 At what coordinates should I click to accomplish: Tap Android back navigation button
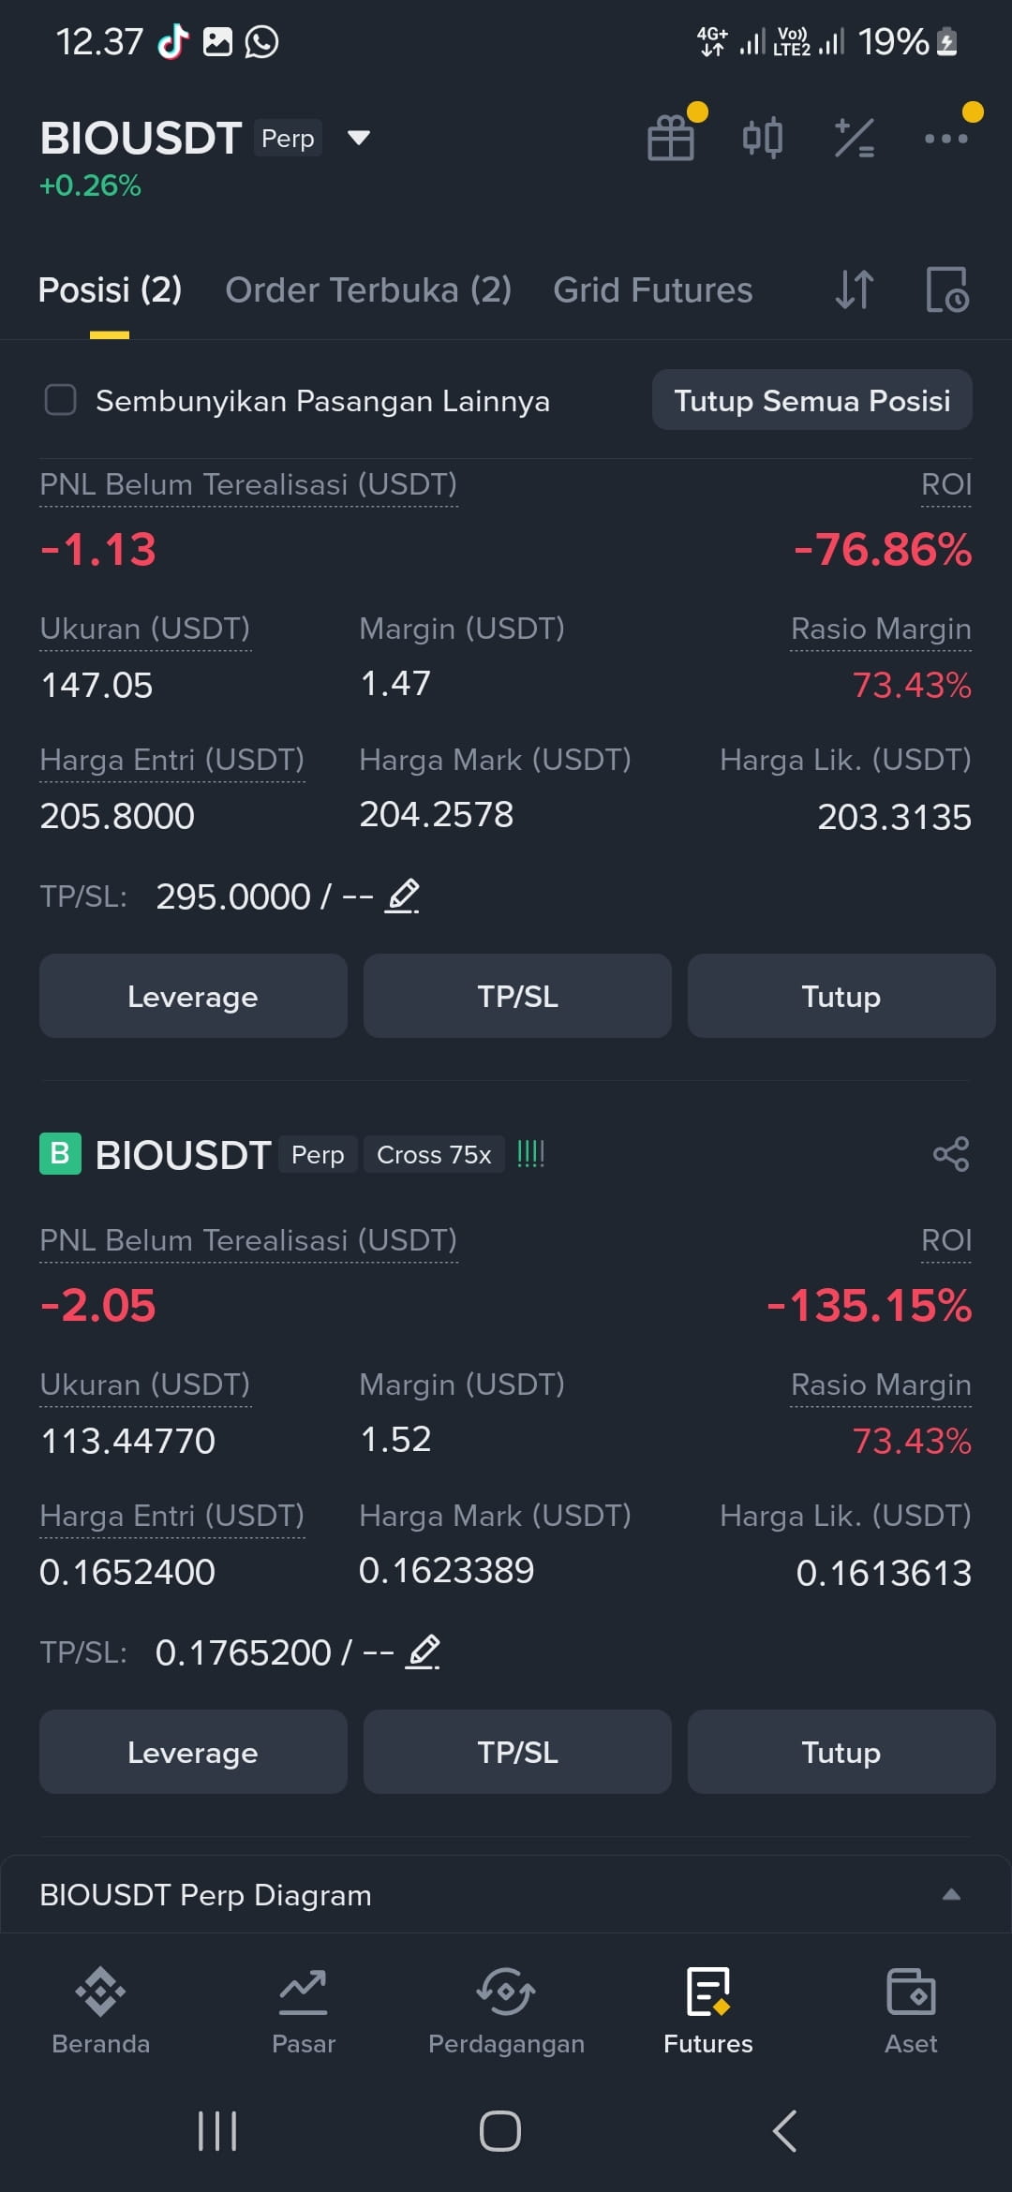pyautogui.click(x=785, y=2131)
